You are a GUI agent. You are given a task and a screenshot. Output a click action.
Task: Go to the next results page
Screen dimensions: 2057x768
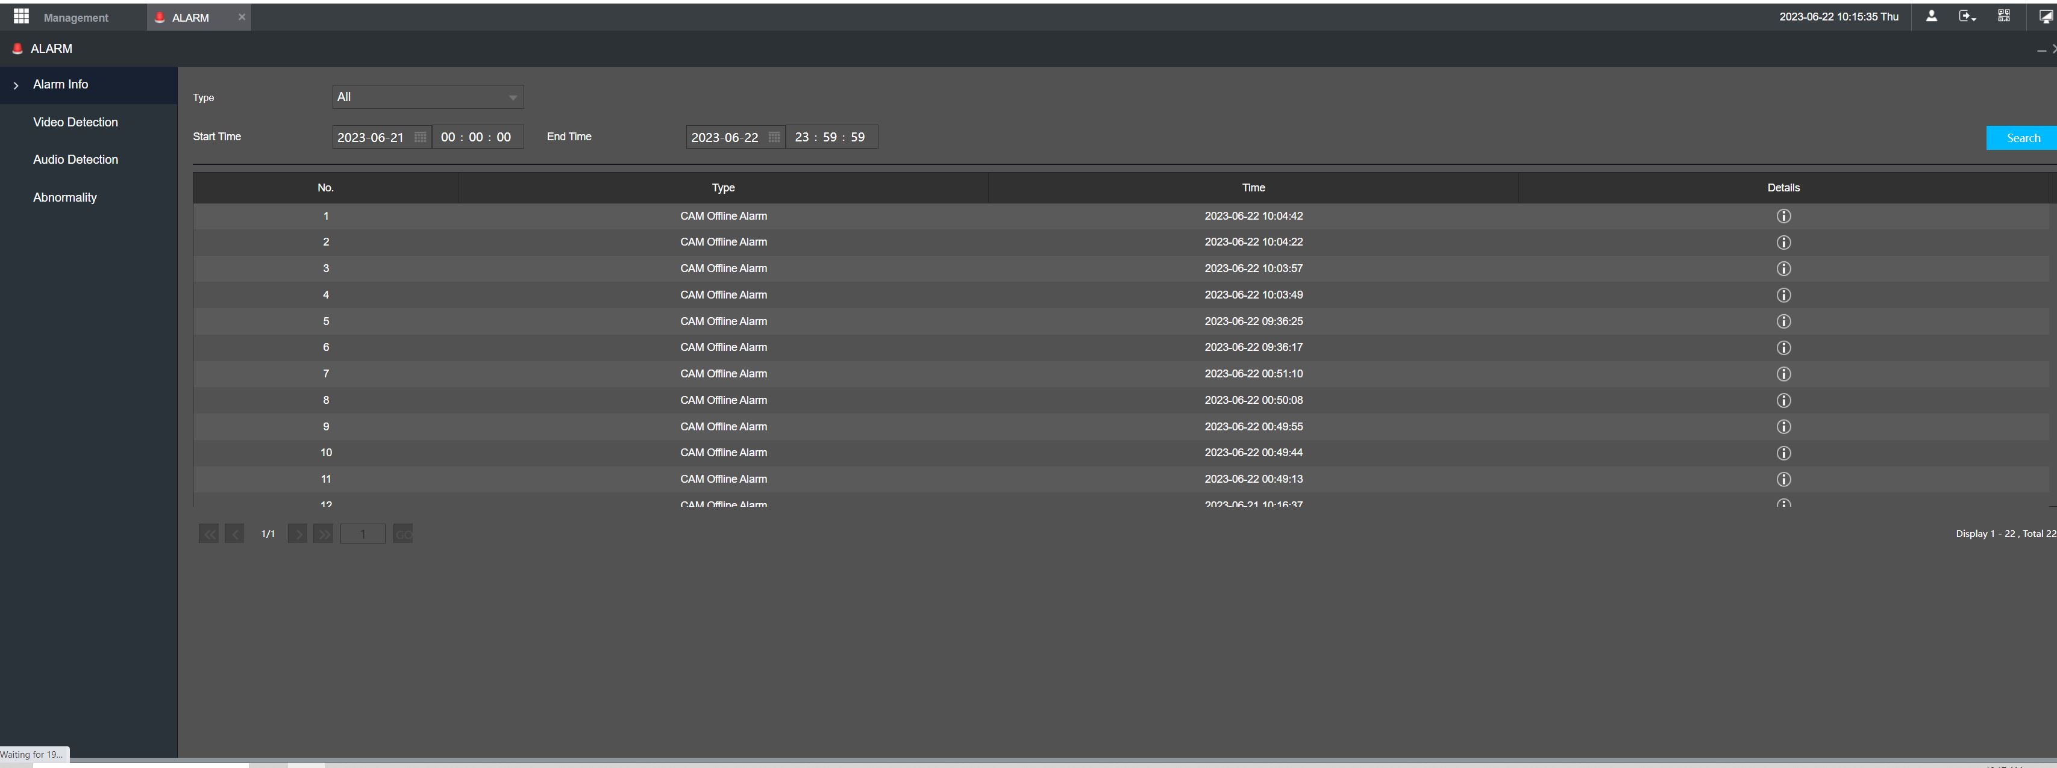[297, 533]
